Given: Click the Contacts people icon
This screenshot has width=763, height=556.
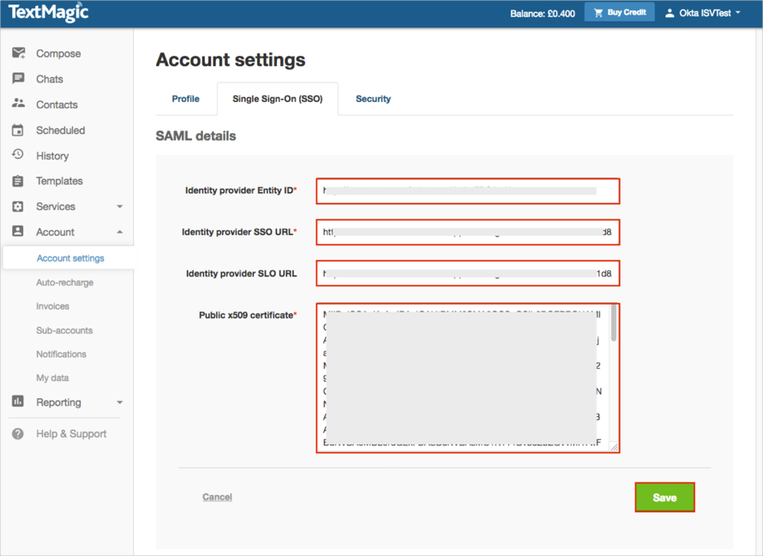Looking at the screenshot, I should coord(18,104).
